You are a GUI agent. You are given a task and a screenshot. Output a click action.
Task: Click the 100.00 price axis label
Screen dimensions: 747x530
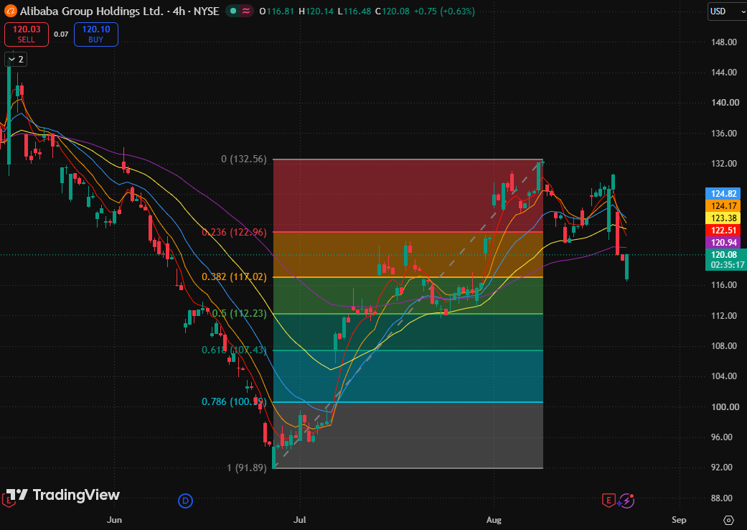725,406
